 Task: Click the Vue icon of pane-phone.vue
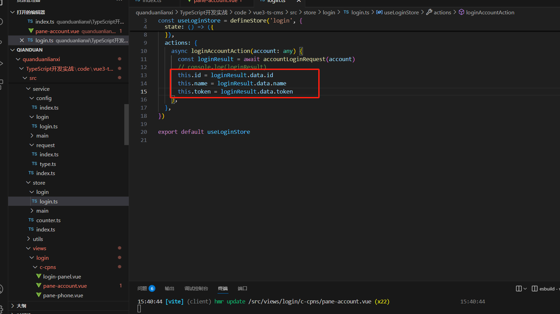point(39,295)
